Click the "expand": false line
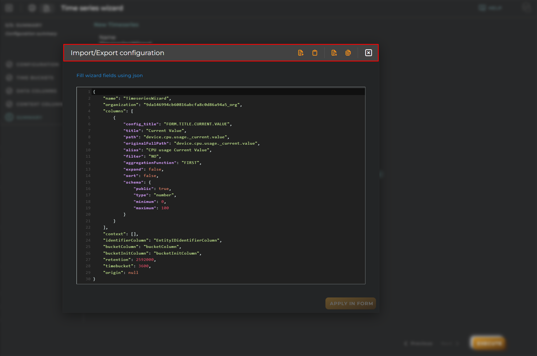Screen dimensions: 537x356 coord(143,169)
